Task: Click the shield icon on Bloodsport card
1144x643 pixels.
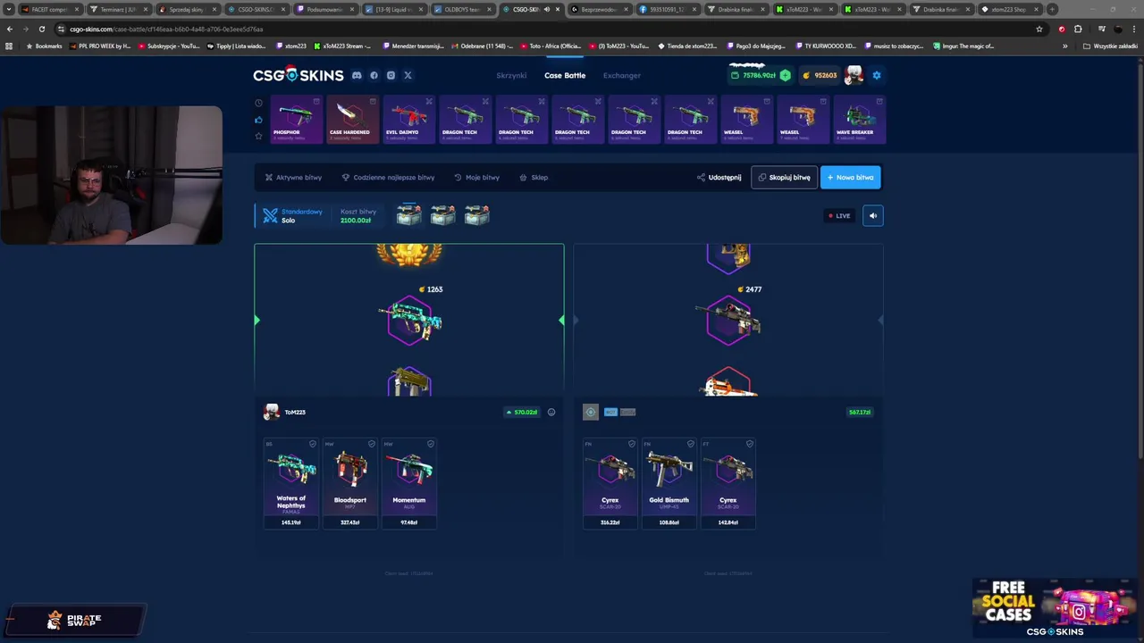Action: coord(372,444)
